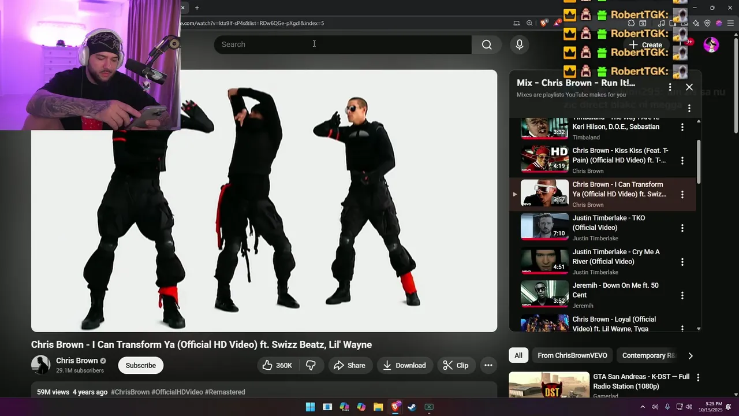Play Kiss Kiss video thumbnail

pyautogui.click(x=544, y=159)
